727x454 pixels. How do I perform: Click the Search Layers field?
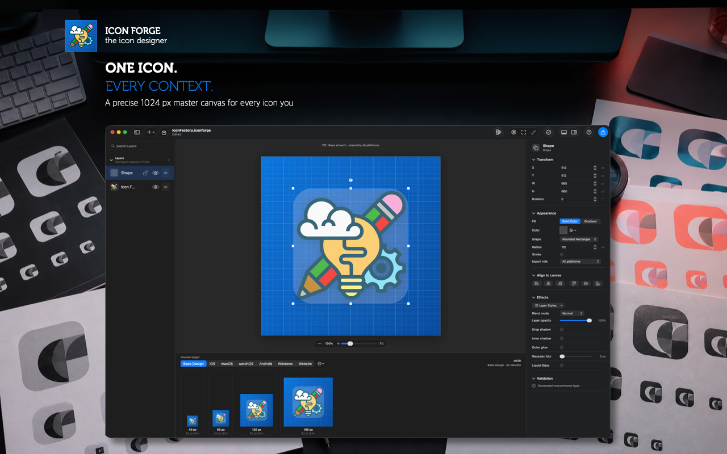tap(140, 146)
